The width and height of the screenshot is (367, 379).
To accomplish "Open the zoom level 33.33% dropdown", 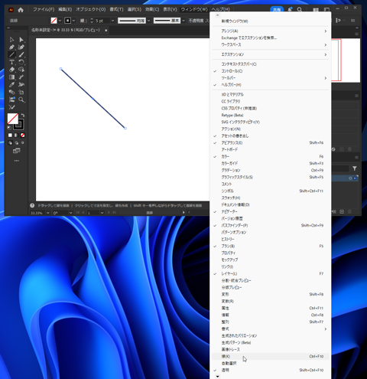I will [47, 213].
